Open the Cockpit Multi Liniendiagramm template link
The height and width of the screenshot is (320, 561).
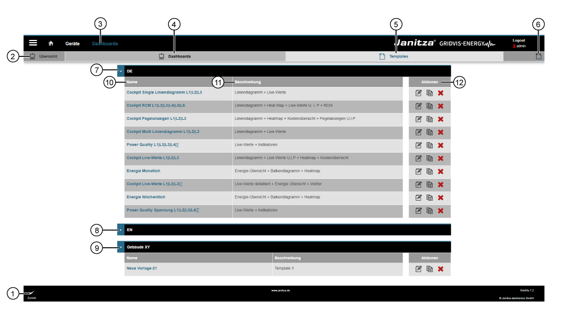pyautogui.click(x=163, y=132)
